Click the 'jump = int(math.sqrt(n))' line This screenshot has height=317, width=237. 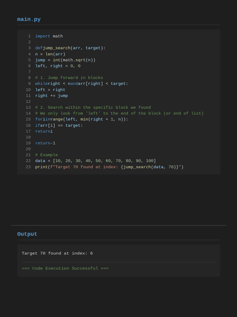click(65, 60)
